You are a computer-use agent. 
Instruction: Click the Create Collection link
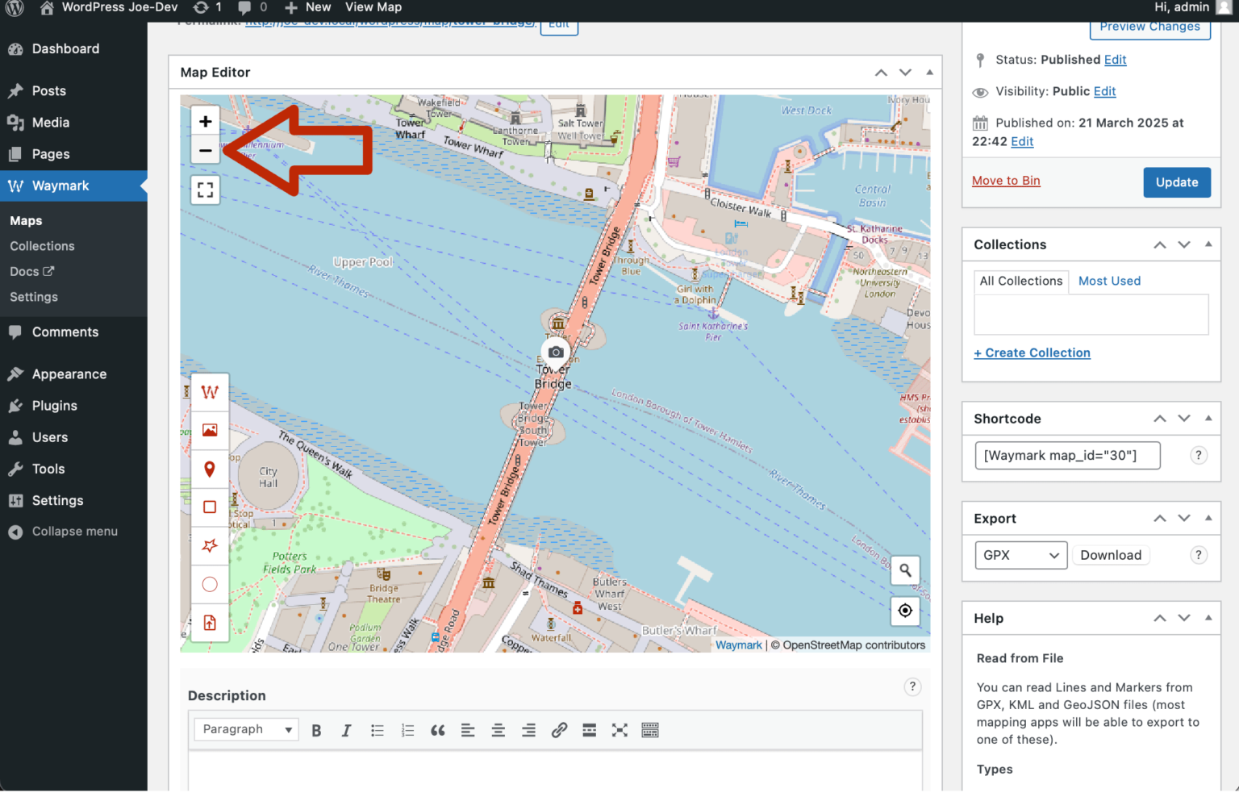tap(1032, 353)
